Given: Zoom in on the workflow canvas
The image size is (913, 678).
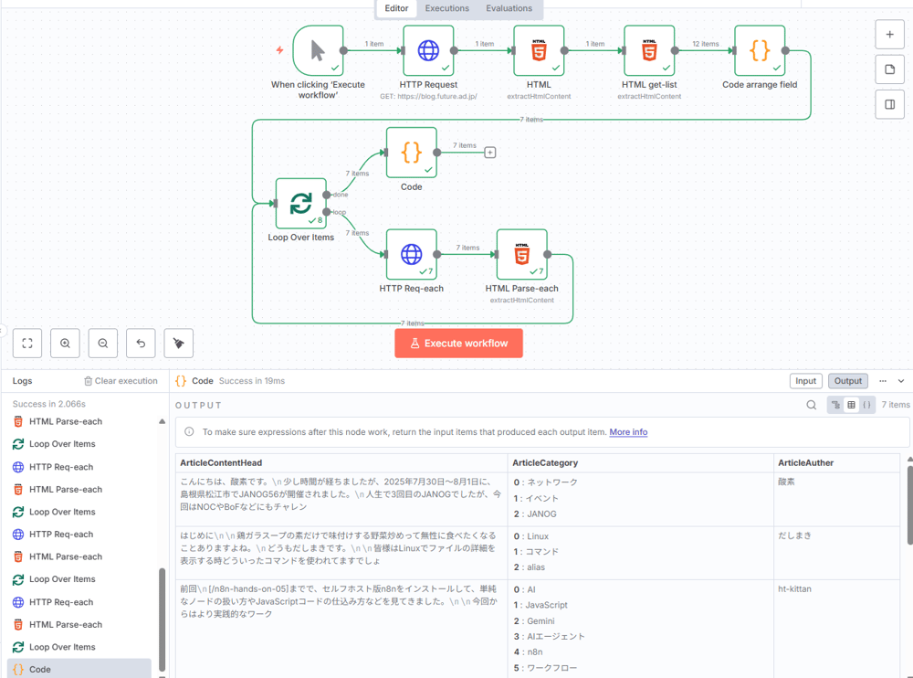Looking at the screenshot, I should pos(65,344).
